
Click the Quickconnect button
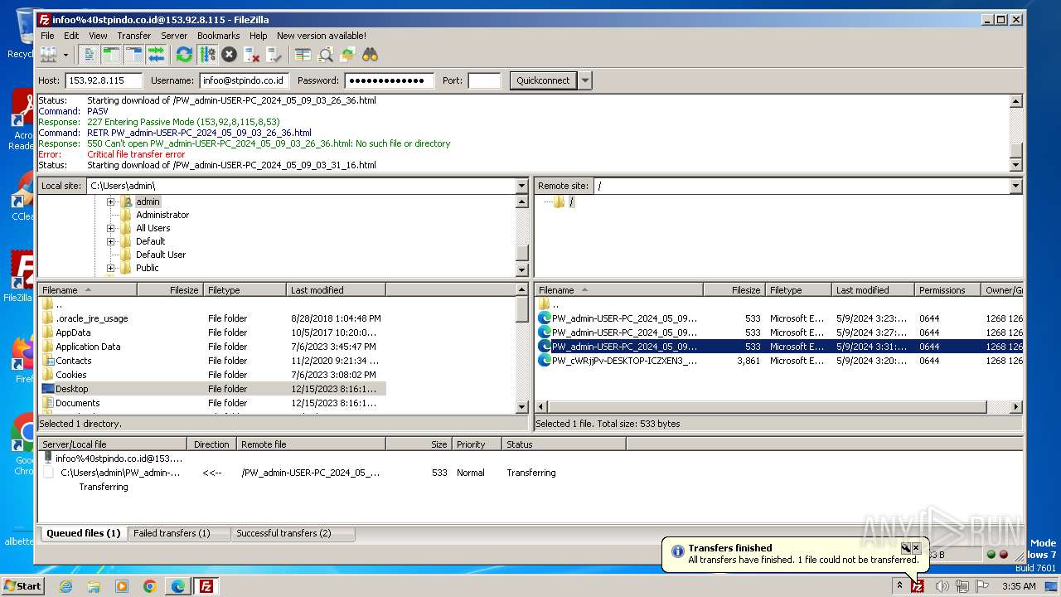click(543, 80)
